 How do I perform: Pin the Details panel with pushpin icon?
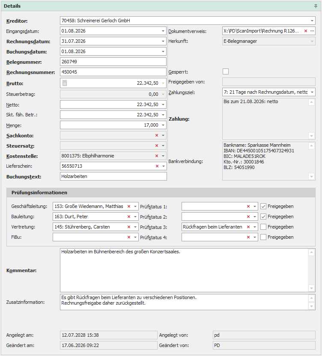[x=316, y=6]
